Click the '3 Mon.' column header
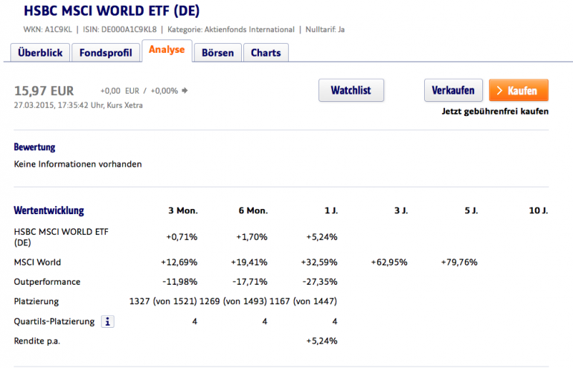Screen dimensions: 573x368 [183, 210]
